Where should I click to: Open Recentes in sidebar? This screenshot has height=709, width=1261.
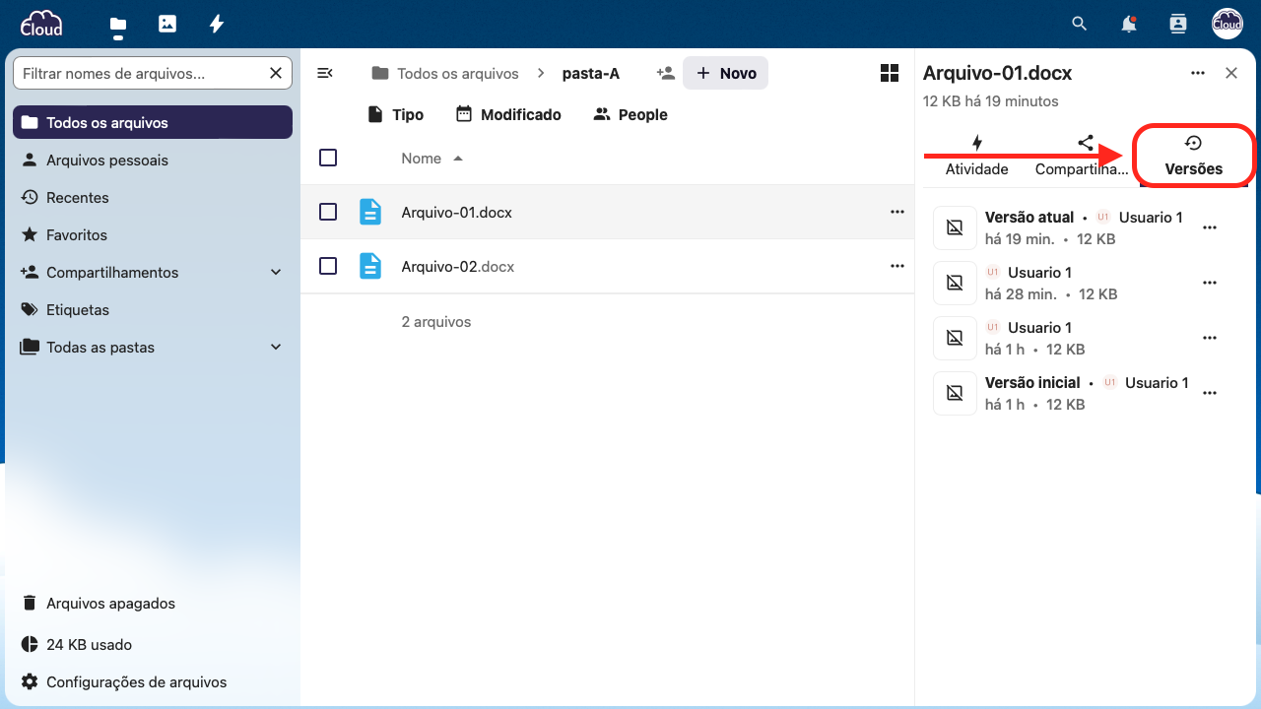coord(153,197)
